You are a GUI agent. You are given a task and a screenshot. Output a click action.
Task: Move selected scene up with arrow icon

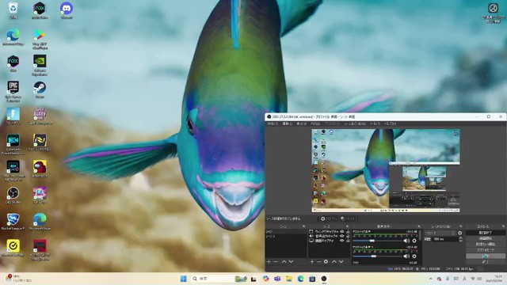click(284, 261)
